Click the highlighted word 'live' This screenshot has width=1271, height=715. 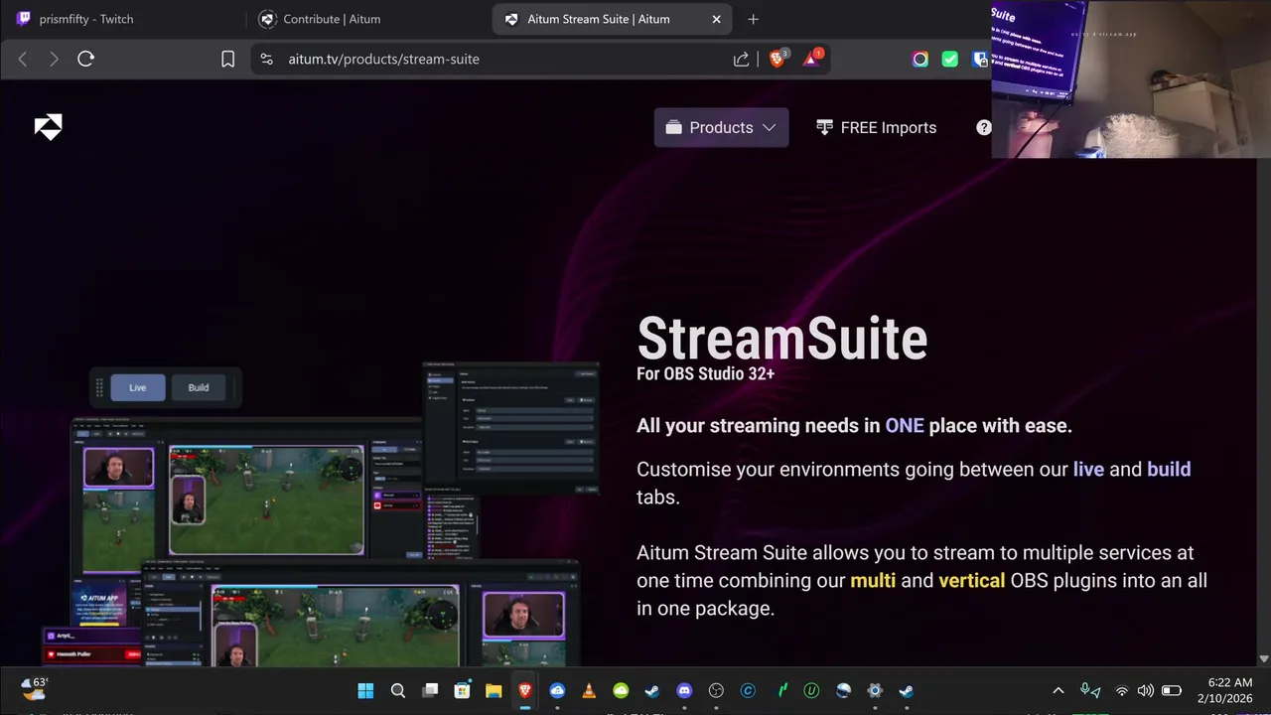click(1088, 469)
